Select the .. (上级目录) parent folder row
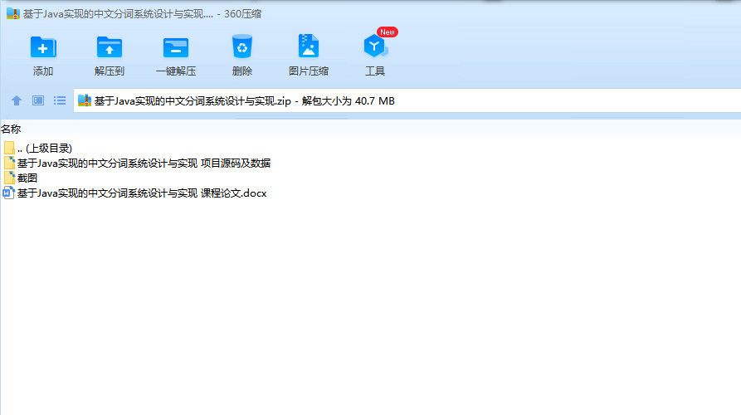This screenshot has width=741, height=415. [38, 148]
